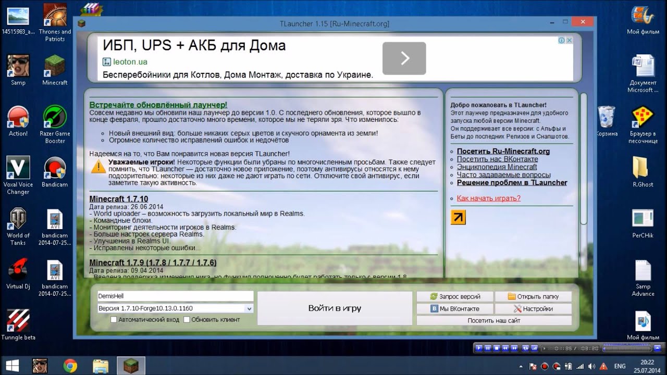
Task: Select the Корзина recycle bin icon
Action: (x=606, y=121)
